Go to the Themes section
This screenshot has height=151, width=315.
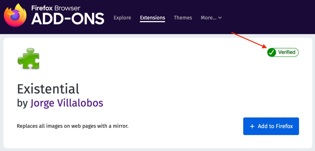[x=183, y=18]
